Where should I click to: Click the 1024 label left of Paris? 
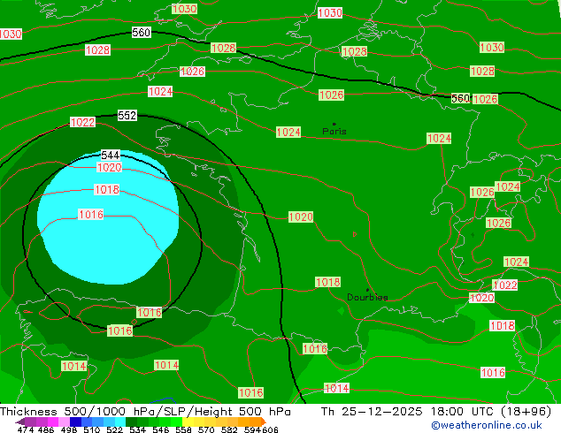coord(288,133)
